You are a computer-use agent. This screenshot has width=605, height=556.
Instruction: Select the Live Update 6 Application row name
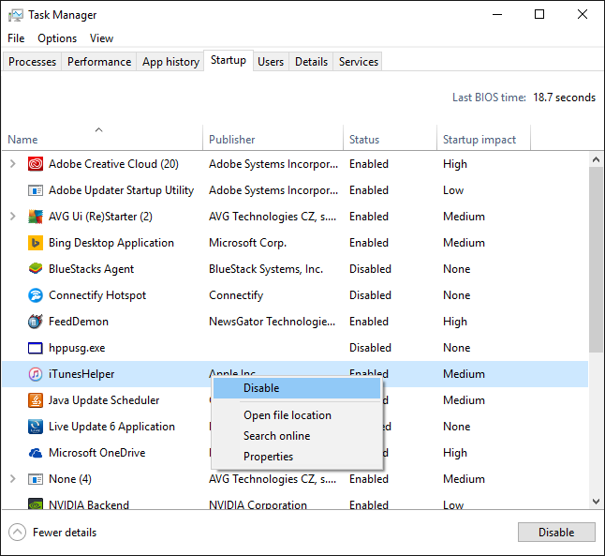111,427
